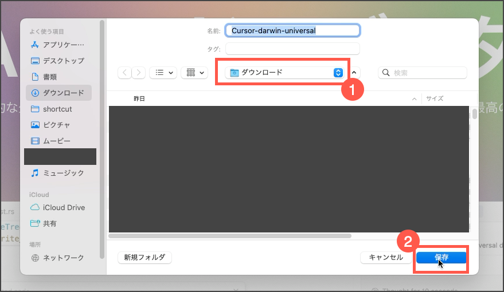Click the file name (名前) field
Screen dimensions: 504x292
tap(292, 30)
